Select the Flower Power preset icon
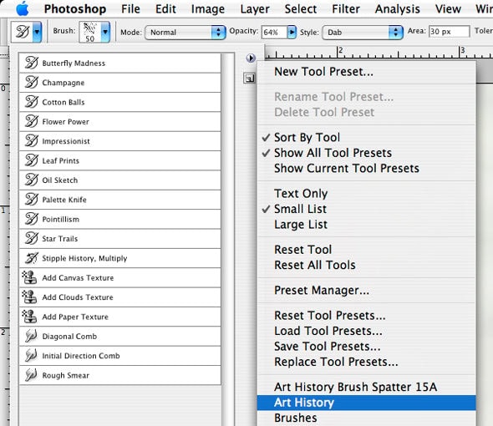 (32, 121)
